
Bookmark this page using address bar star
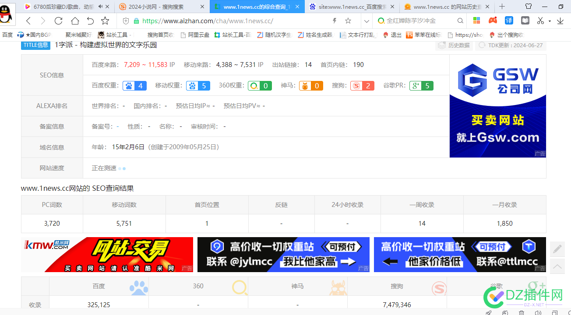(x=348, y=21)
